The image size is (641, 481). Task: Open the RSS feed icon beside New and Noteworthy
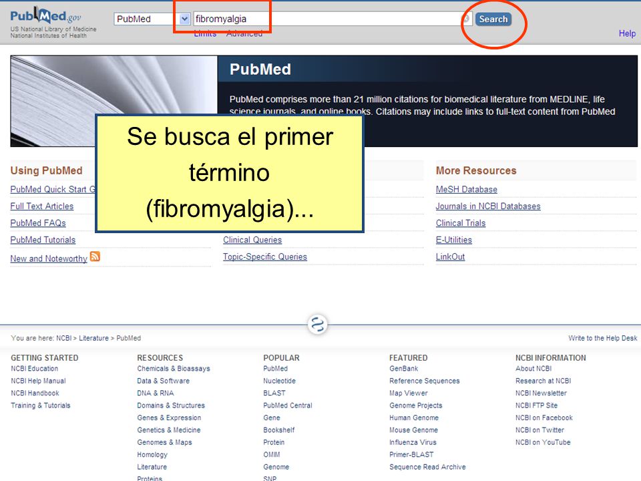coord(95,257)
